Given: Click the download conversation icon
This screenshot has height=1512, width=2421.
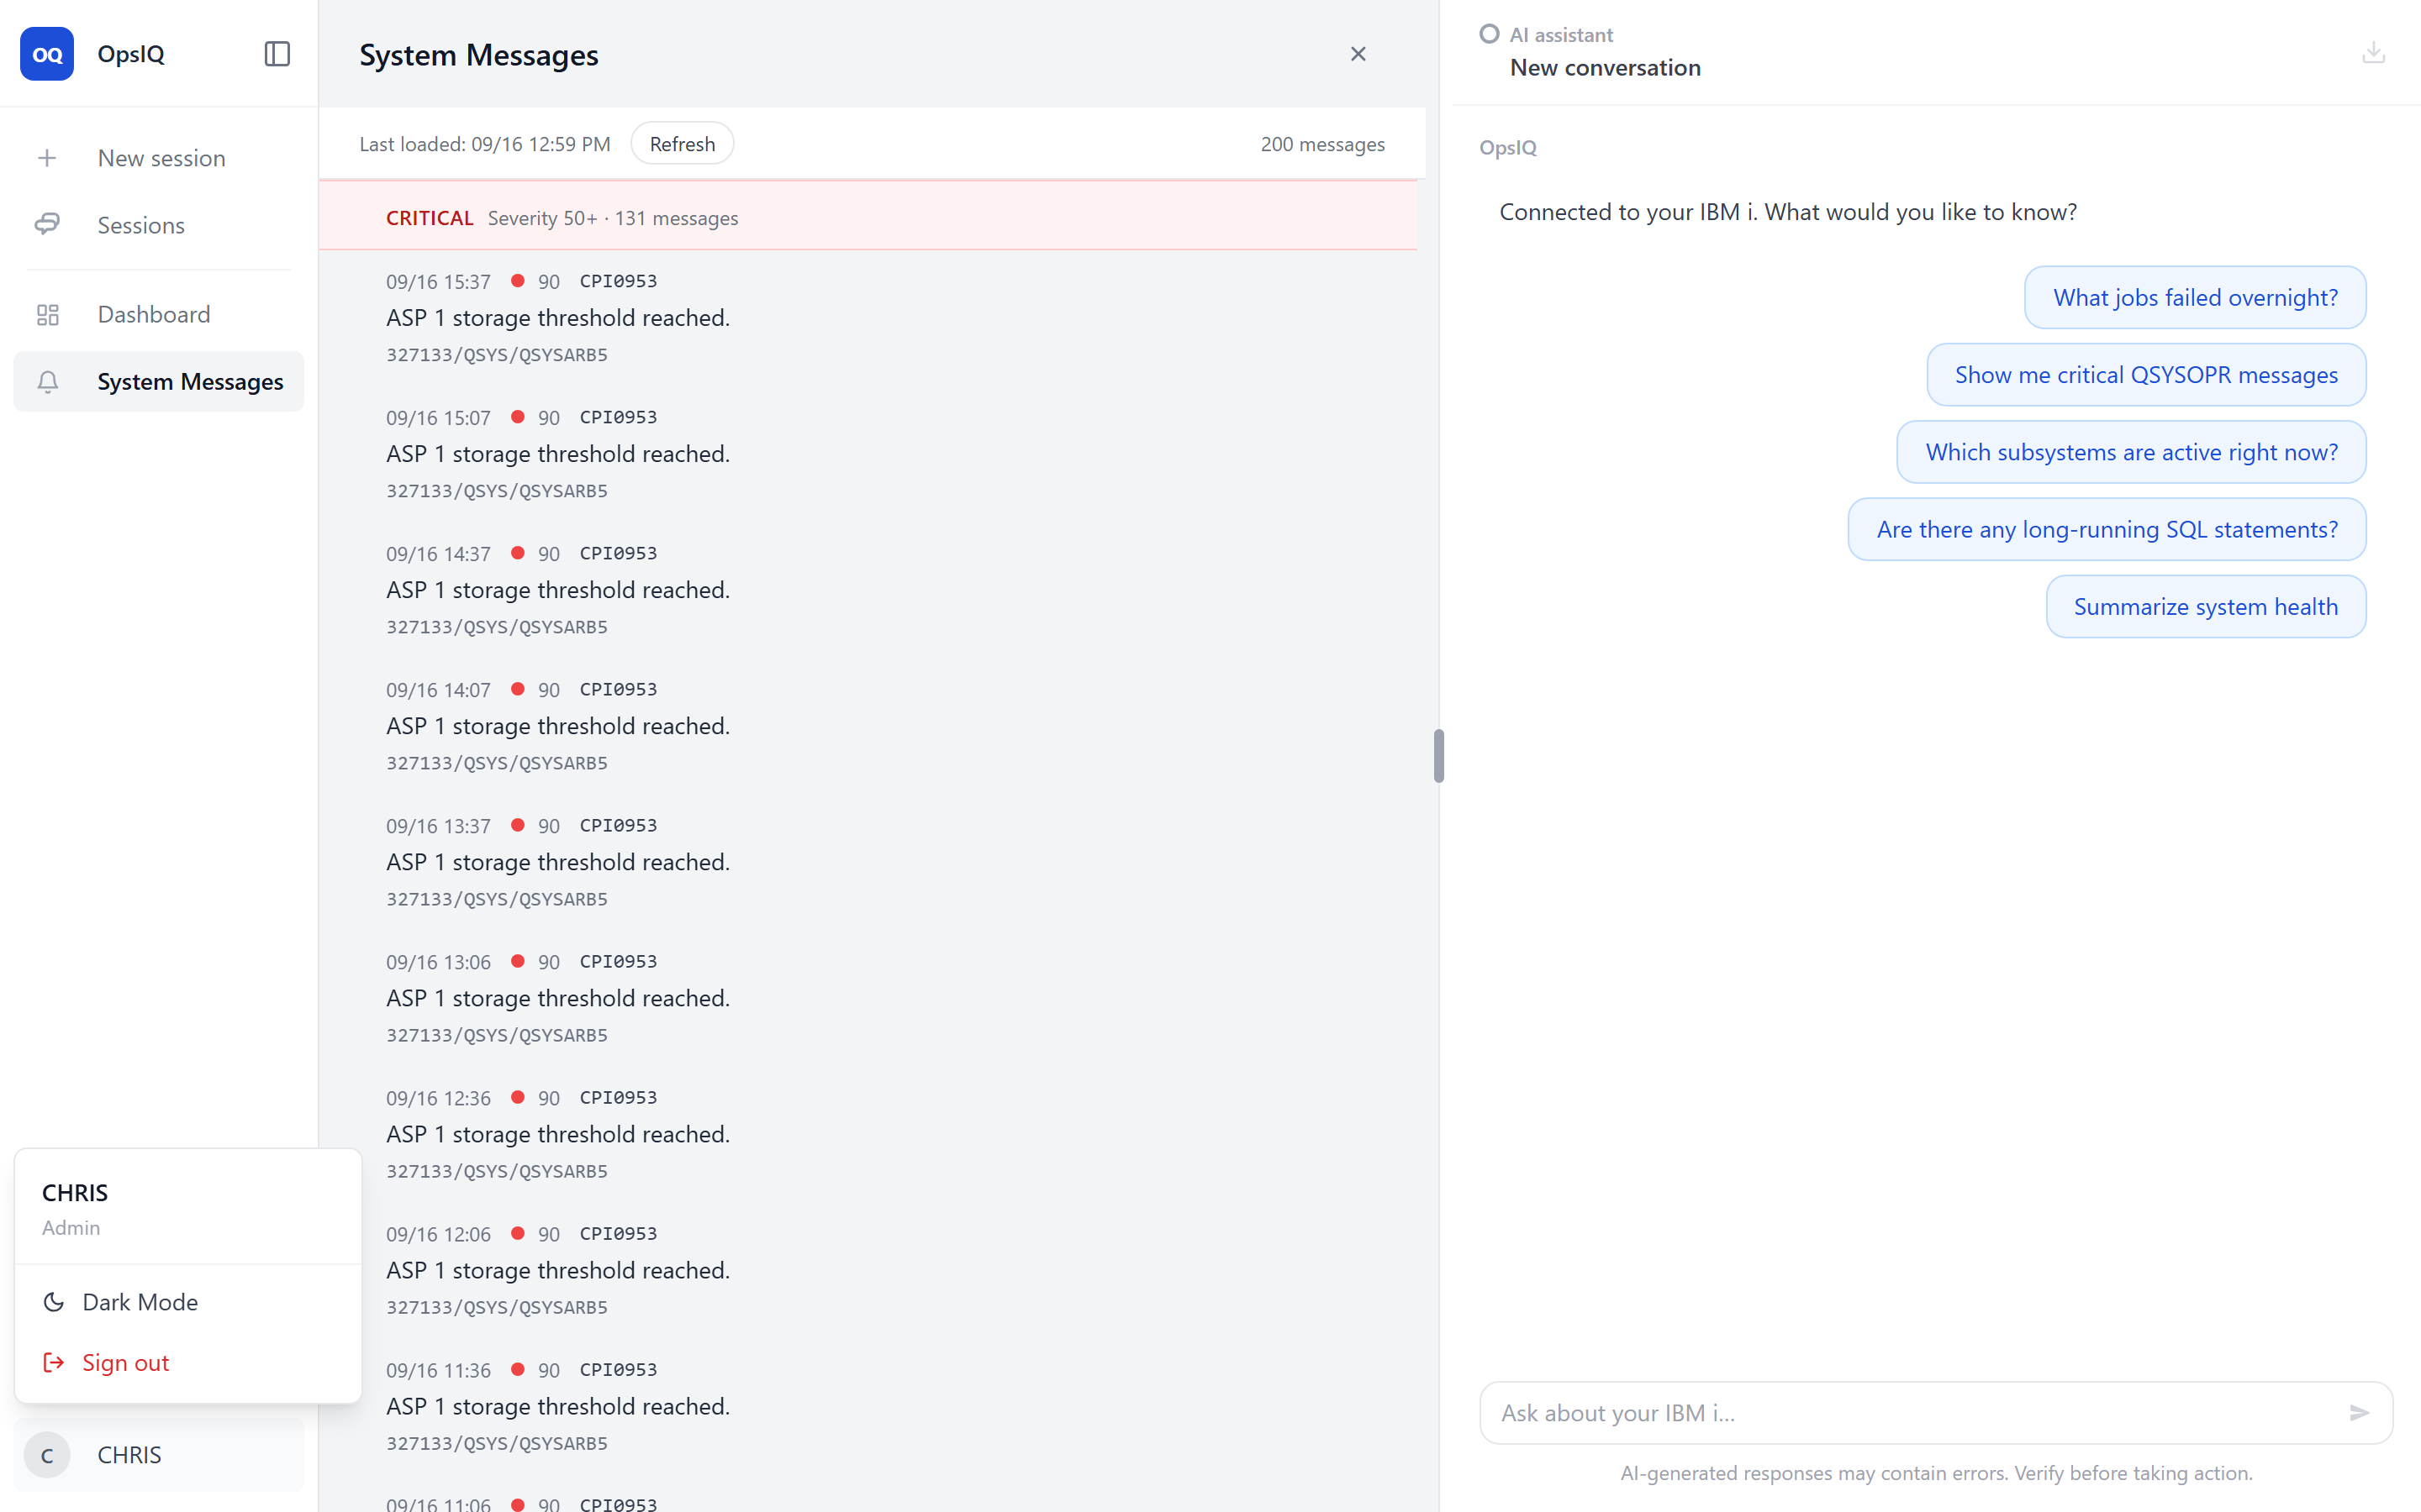Looking at the screenshot, I should 2373,52.
